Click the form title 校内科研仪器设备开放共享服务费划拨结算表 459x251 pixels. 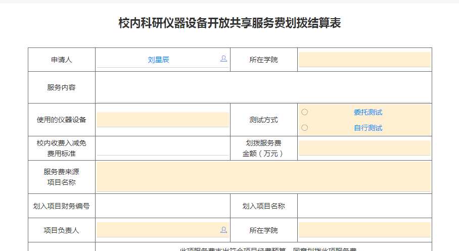click(229, 23)
